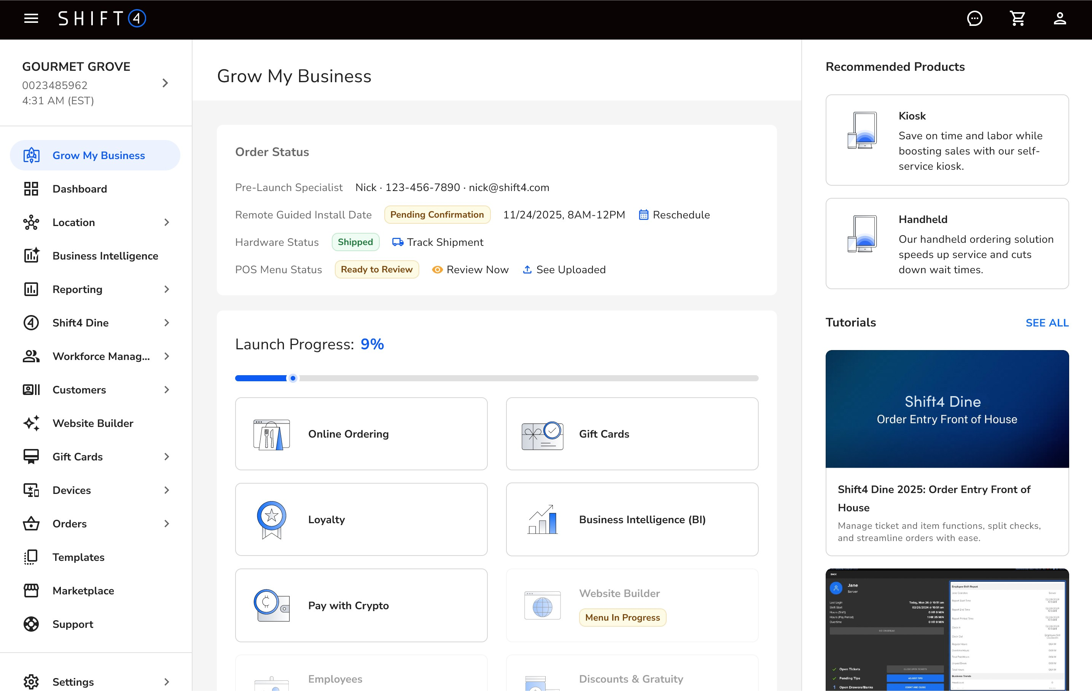Click the Templates copy icon
The image size is (1092, 691).
(31, 557)
